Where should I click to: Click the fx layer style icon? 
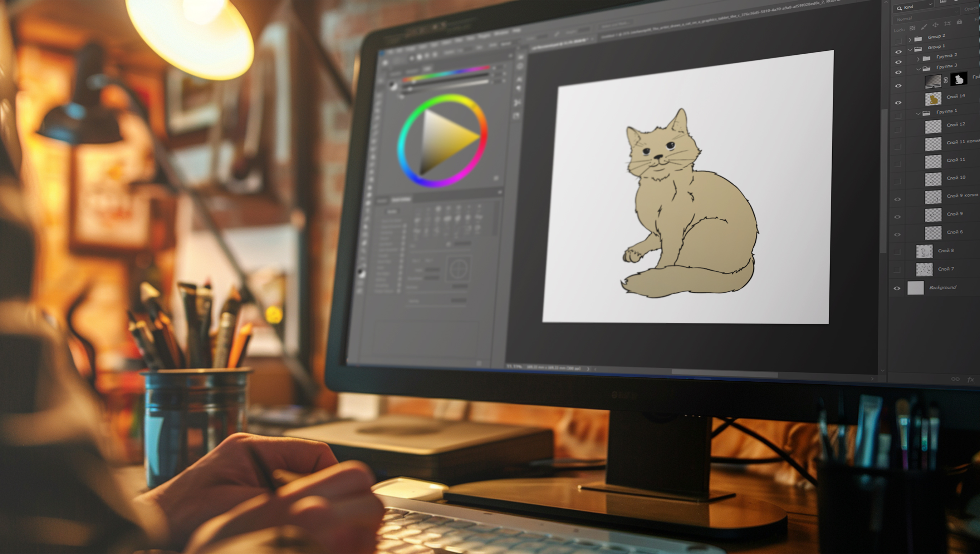970,379
